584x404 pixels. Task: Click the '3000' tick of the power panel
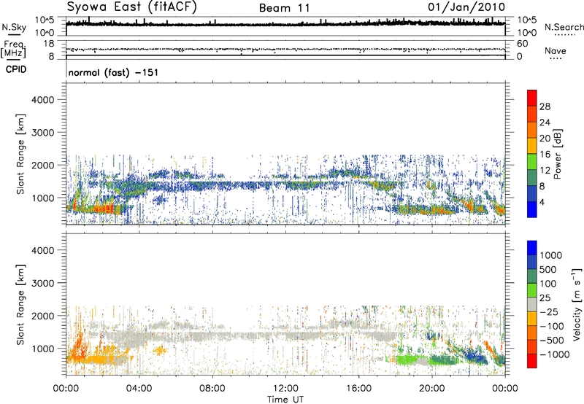click(x=43, y=133)
